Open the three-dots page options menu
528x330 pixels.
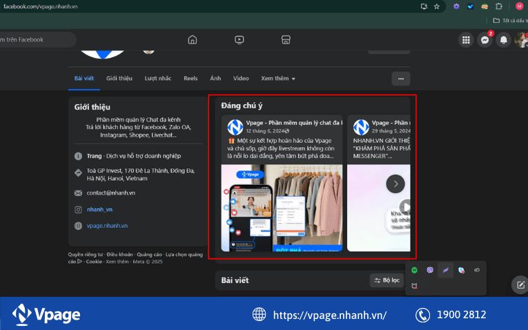pos(401,79)
